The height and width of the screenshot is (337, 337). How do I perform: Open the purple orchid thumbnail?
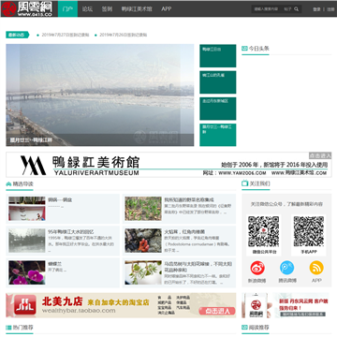click(x=27, y=272)
